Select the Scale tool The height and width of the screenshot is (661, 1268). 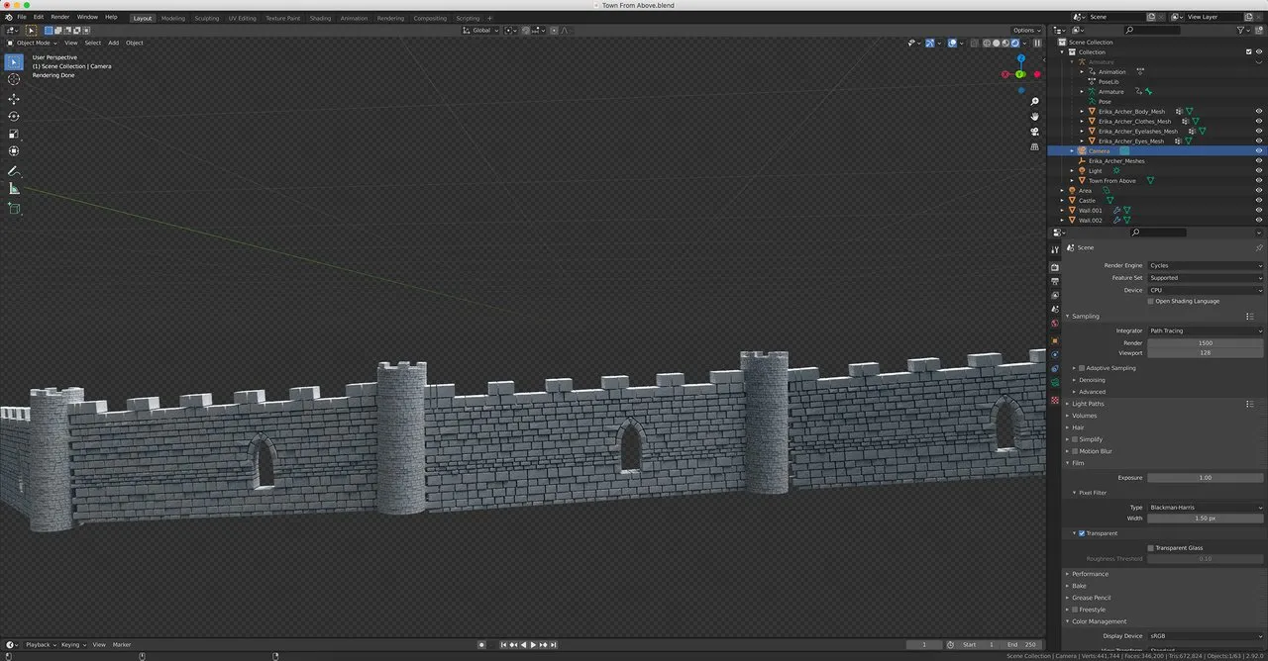click(14, 134)
